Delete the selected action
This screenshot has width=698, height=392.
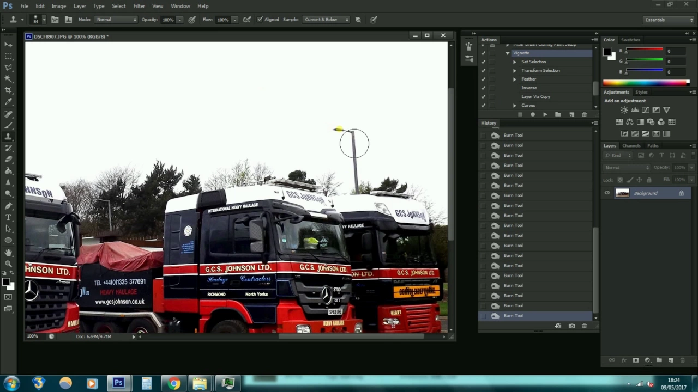[x=584, y=114]
